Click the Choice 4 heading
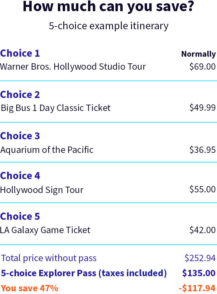 click(20, 176)
